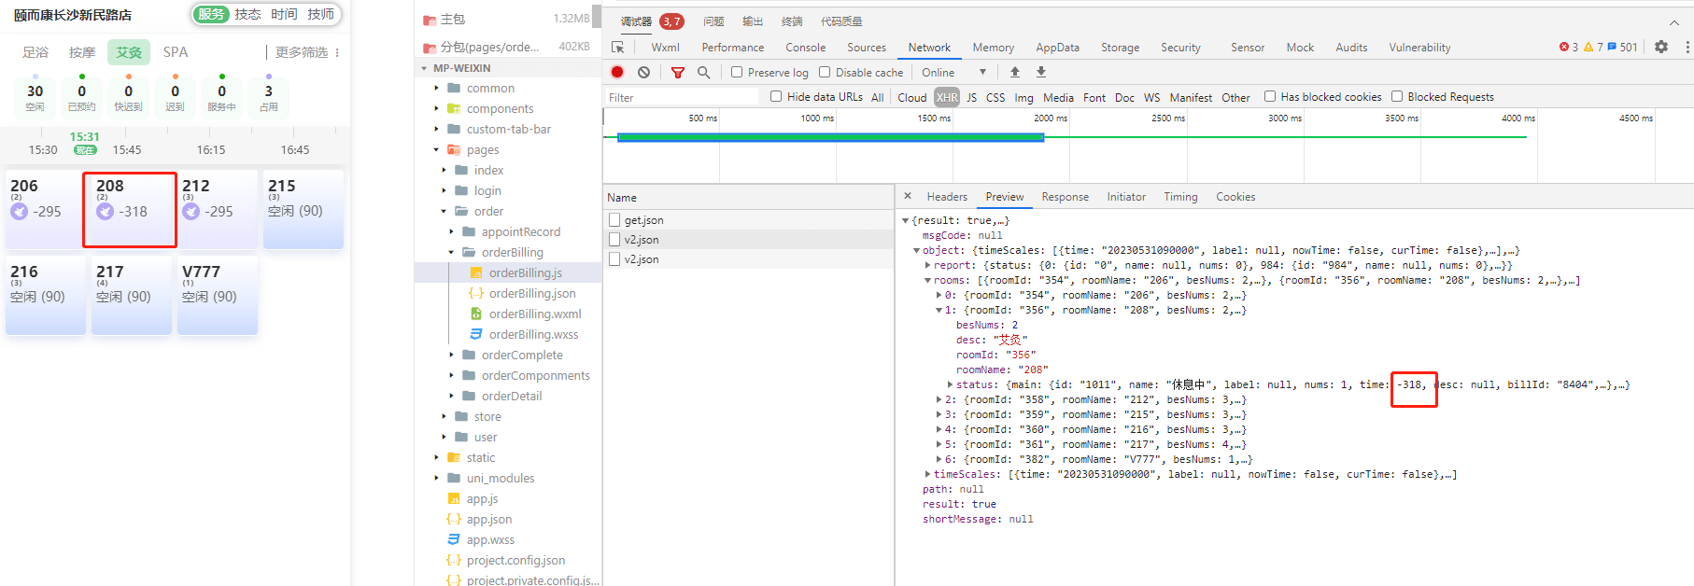Image resolution: width=1694 pixels, height=586 pixels.
Task: Tick checkbox beside first v2.json request
Action: (614, 240)
